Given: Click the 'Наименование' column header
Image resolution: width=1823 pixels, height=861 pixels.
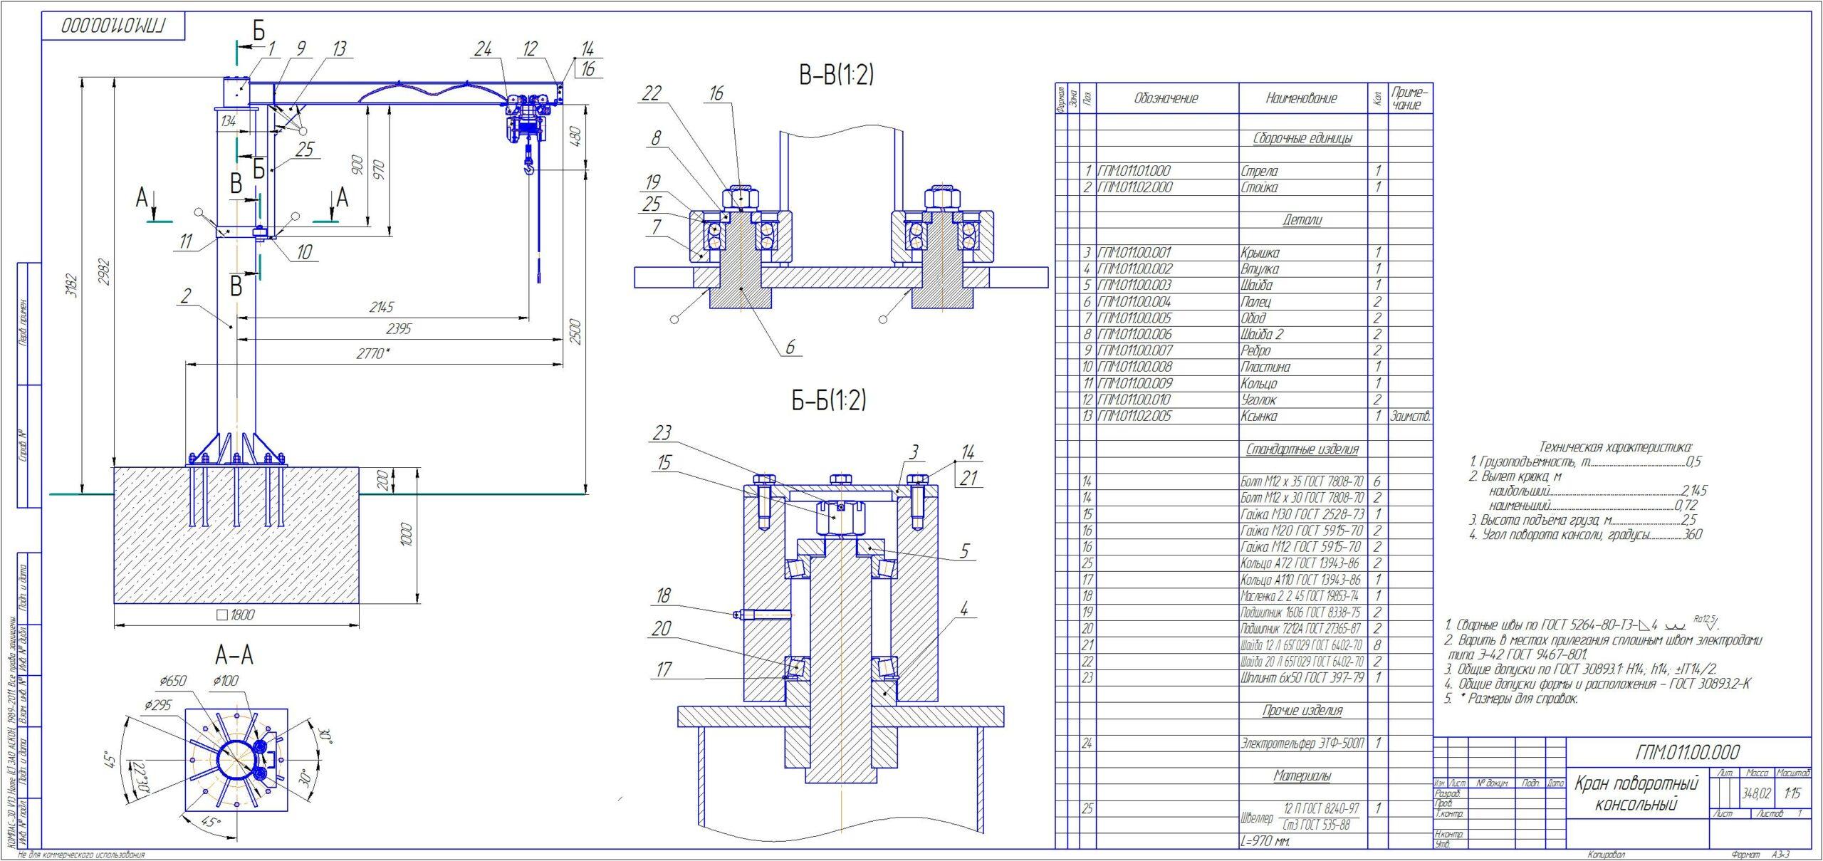Looking at the screenshot, I should [x=1302, y=98].
